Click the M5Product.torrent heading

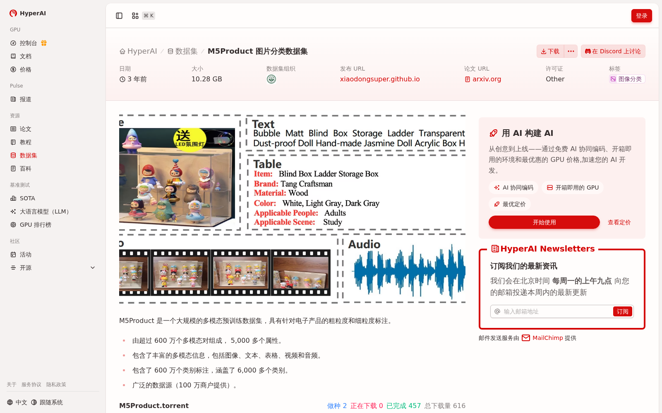154,406
